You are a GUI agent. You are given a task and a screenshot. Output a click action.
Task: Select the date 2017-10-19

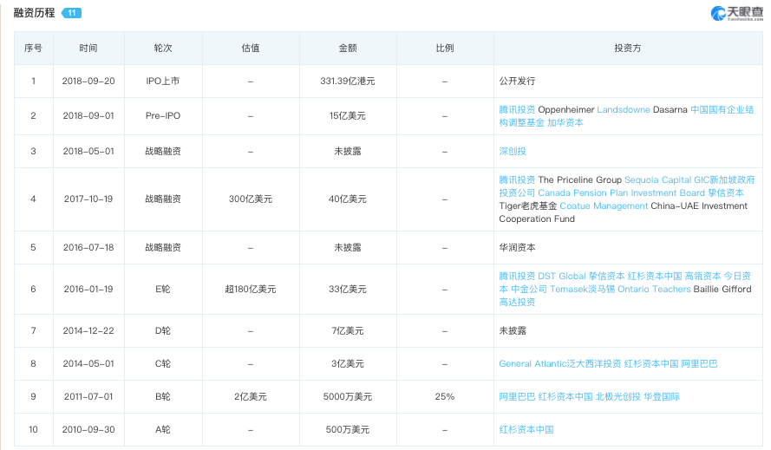pyautogui.click(x=88, y=199)
